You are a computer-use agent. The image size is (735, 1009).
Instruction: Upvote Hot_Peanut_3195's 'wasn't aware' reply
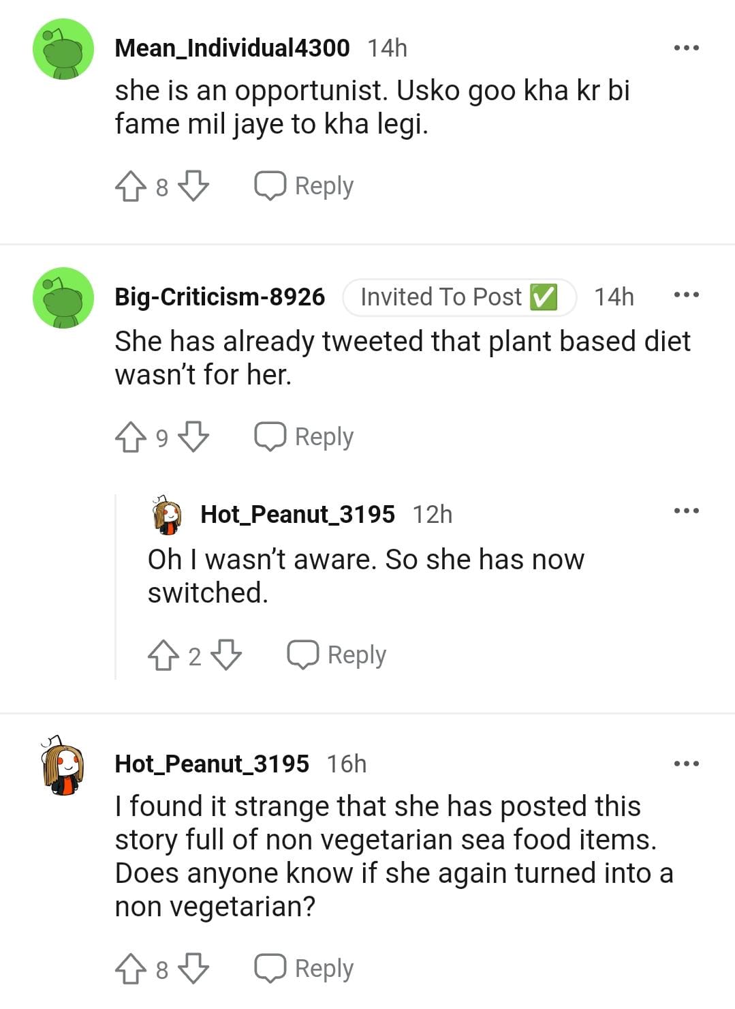coord(163,655)
